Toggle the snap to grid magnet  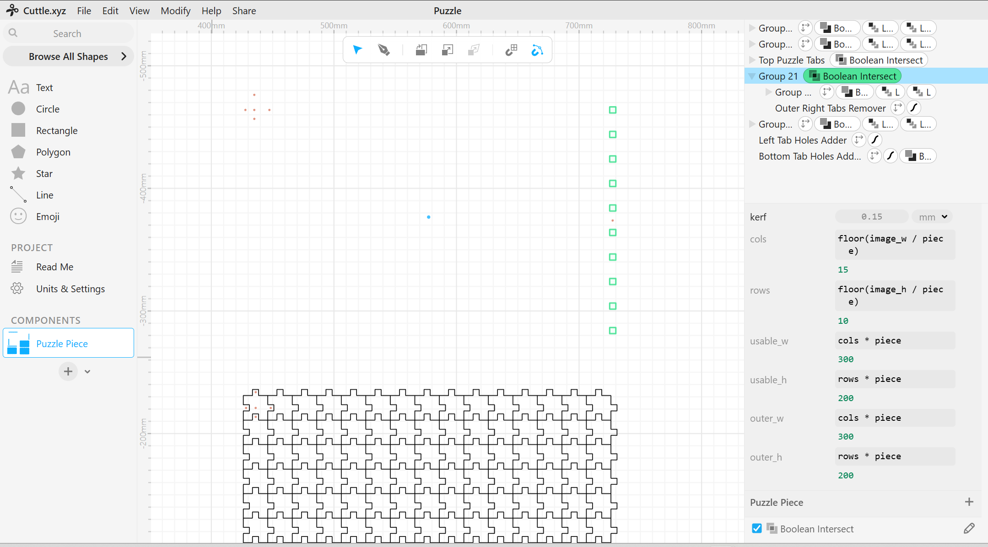(x=511, y=50)
